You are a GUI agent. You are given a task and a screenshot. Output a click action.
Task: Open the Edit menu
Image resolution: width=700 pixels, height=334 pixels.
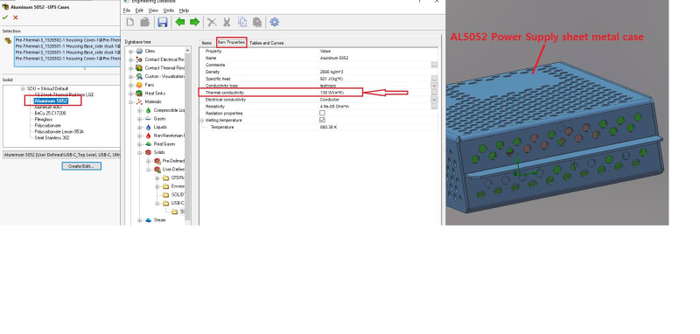139,10
